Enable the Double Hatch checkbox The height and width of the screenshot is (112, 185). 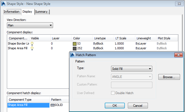(113, 93)
